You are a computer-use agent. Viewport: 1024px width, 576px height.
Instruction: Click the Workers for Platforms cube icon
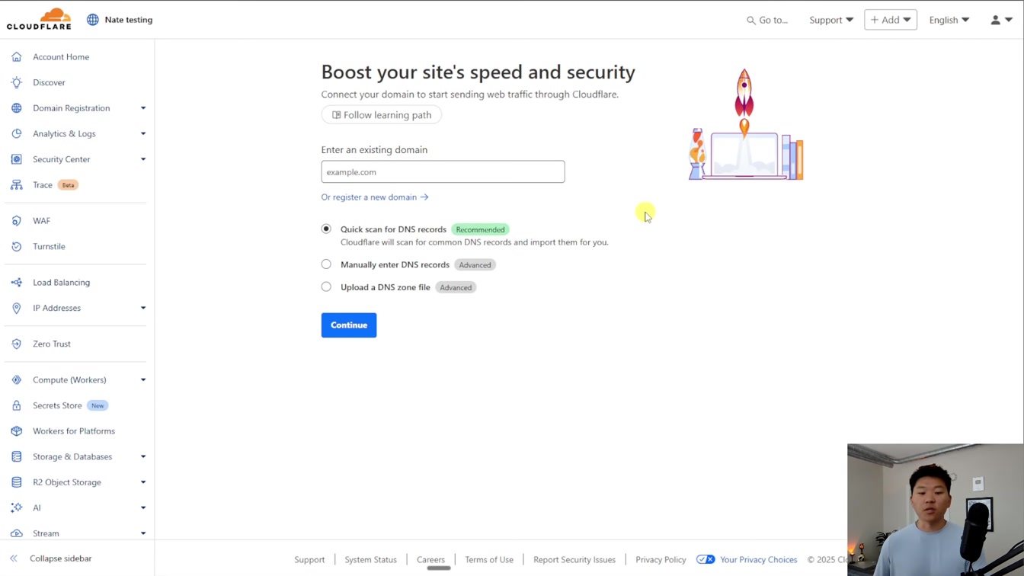tap(16, 431)
